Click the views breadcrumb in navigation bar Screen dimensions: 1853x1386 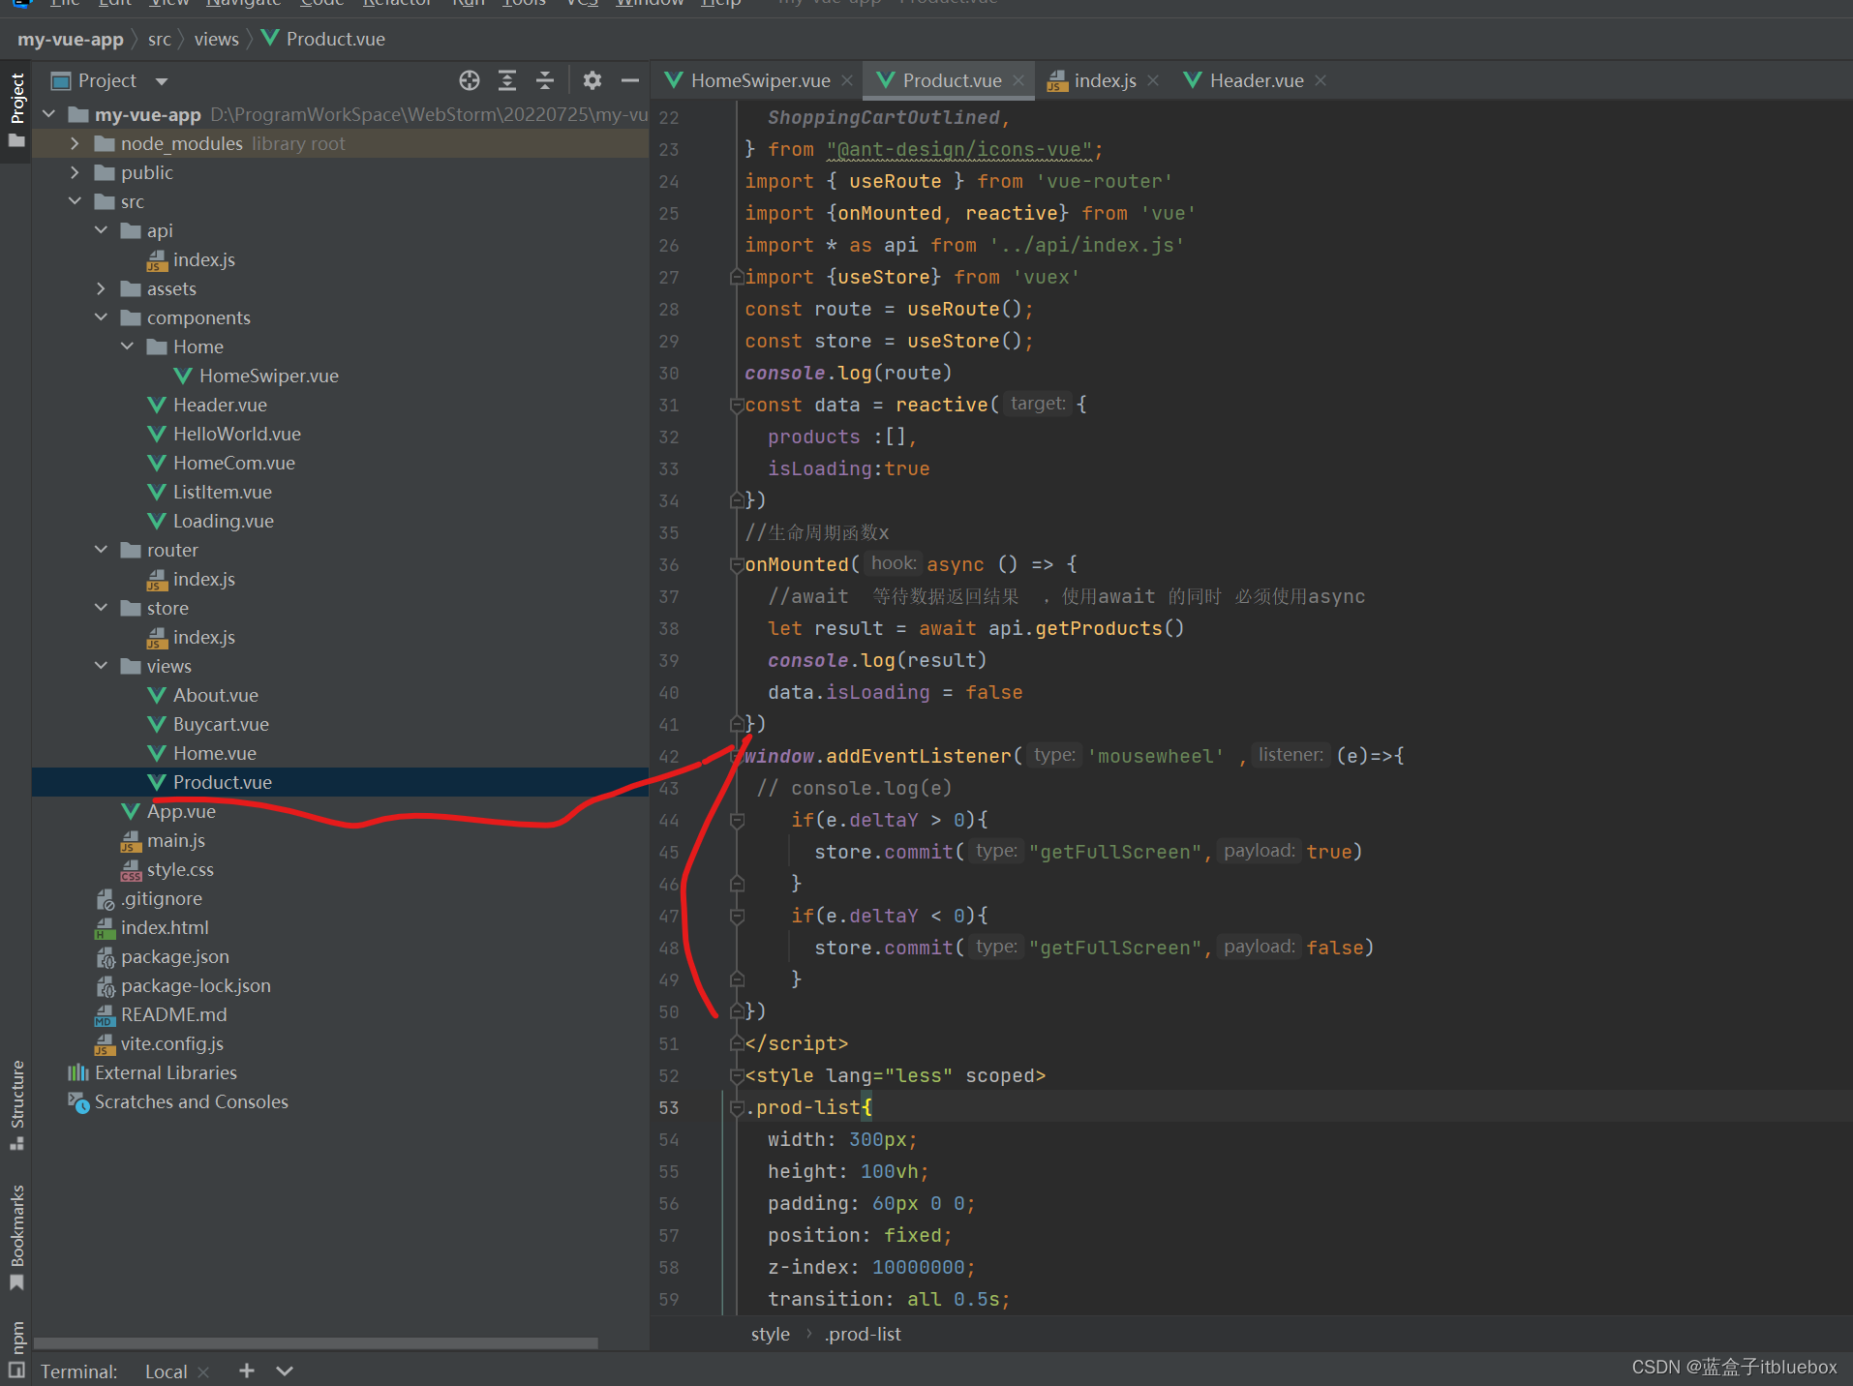coord(216,39)
